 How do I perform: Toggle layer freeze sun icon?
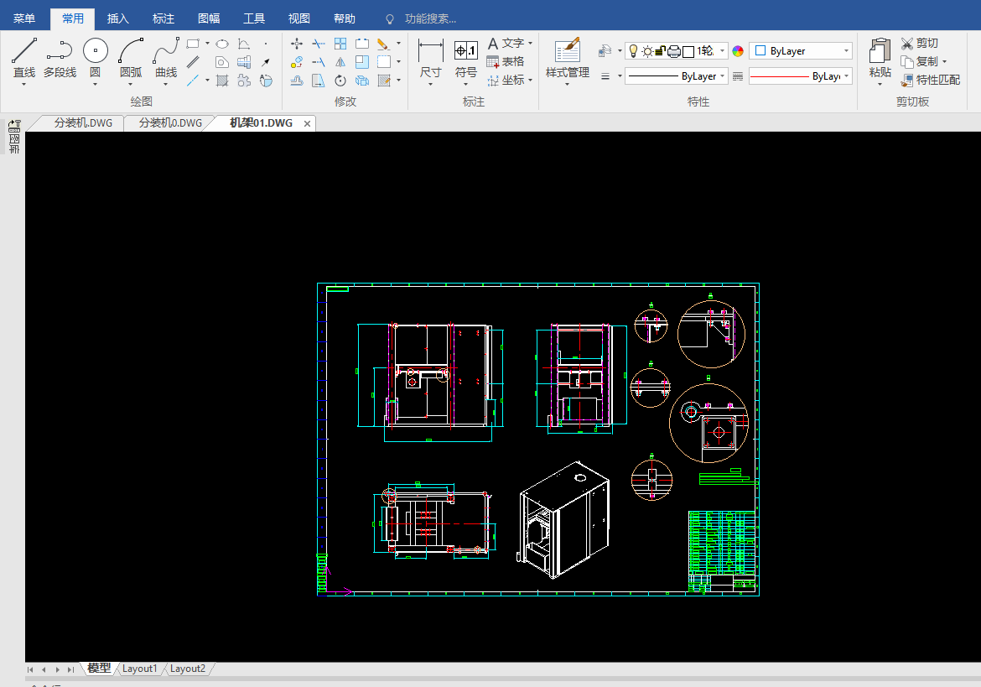pyautogui.click(x=647, y=51)
